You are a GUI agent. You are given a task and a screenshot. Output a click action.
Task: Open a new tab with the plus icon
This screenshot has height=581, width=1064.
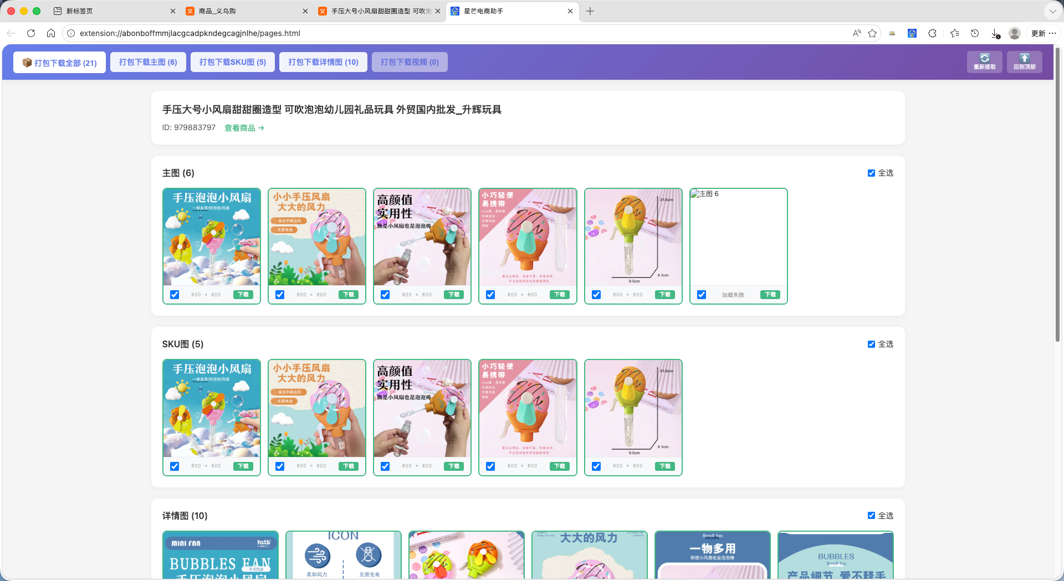coord(590,11)
